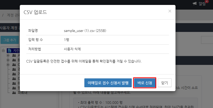Expand the A group tree node
Screen dimensions: 213x108
coord(8,55)
